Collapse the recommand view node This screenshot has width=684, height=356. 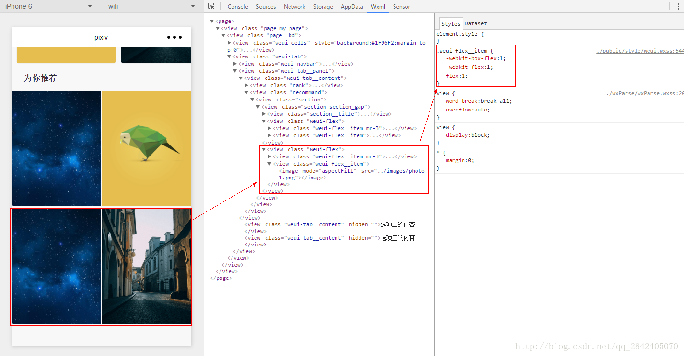pos(246,92)
